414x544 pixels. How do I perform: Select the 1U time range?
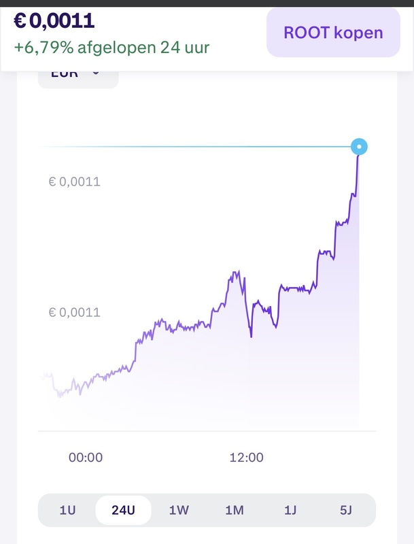coord(67,511)
